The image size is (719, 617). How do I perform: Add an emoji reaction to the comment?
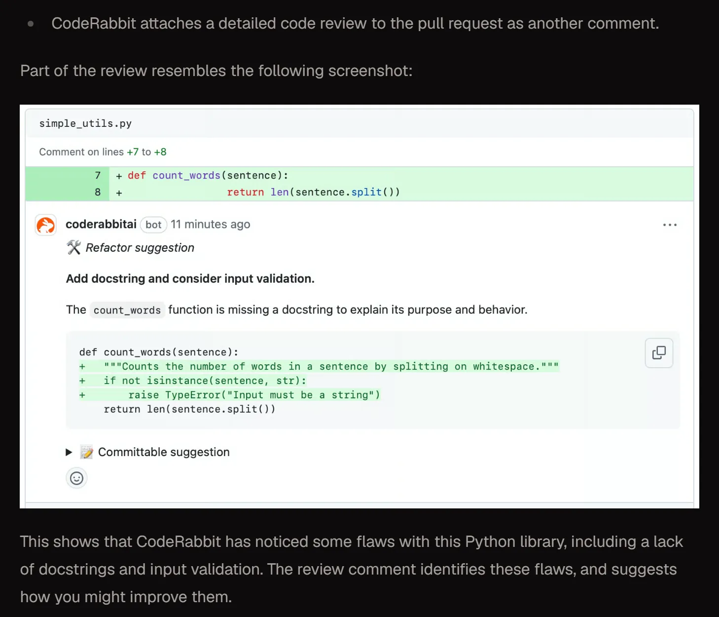click(x=76, y=478)
